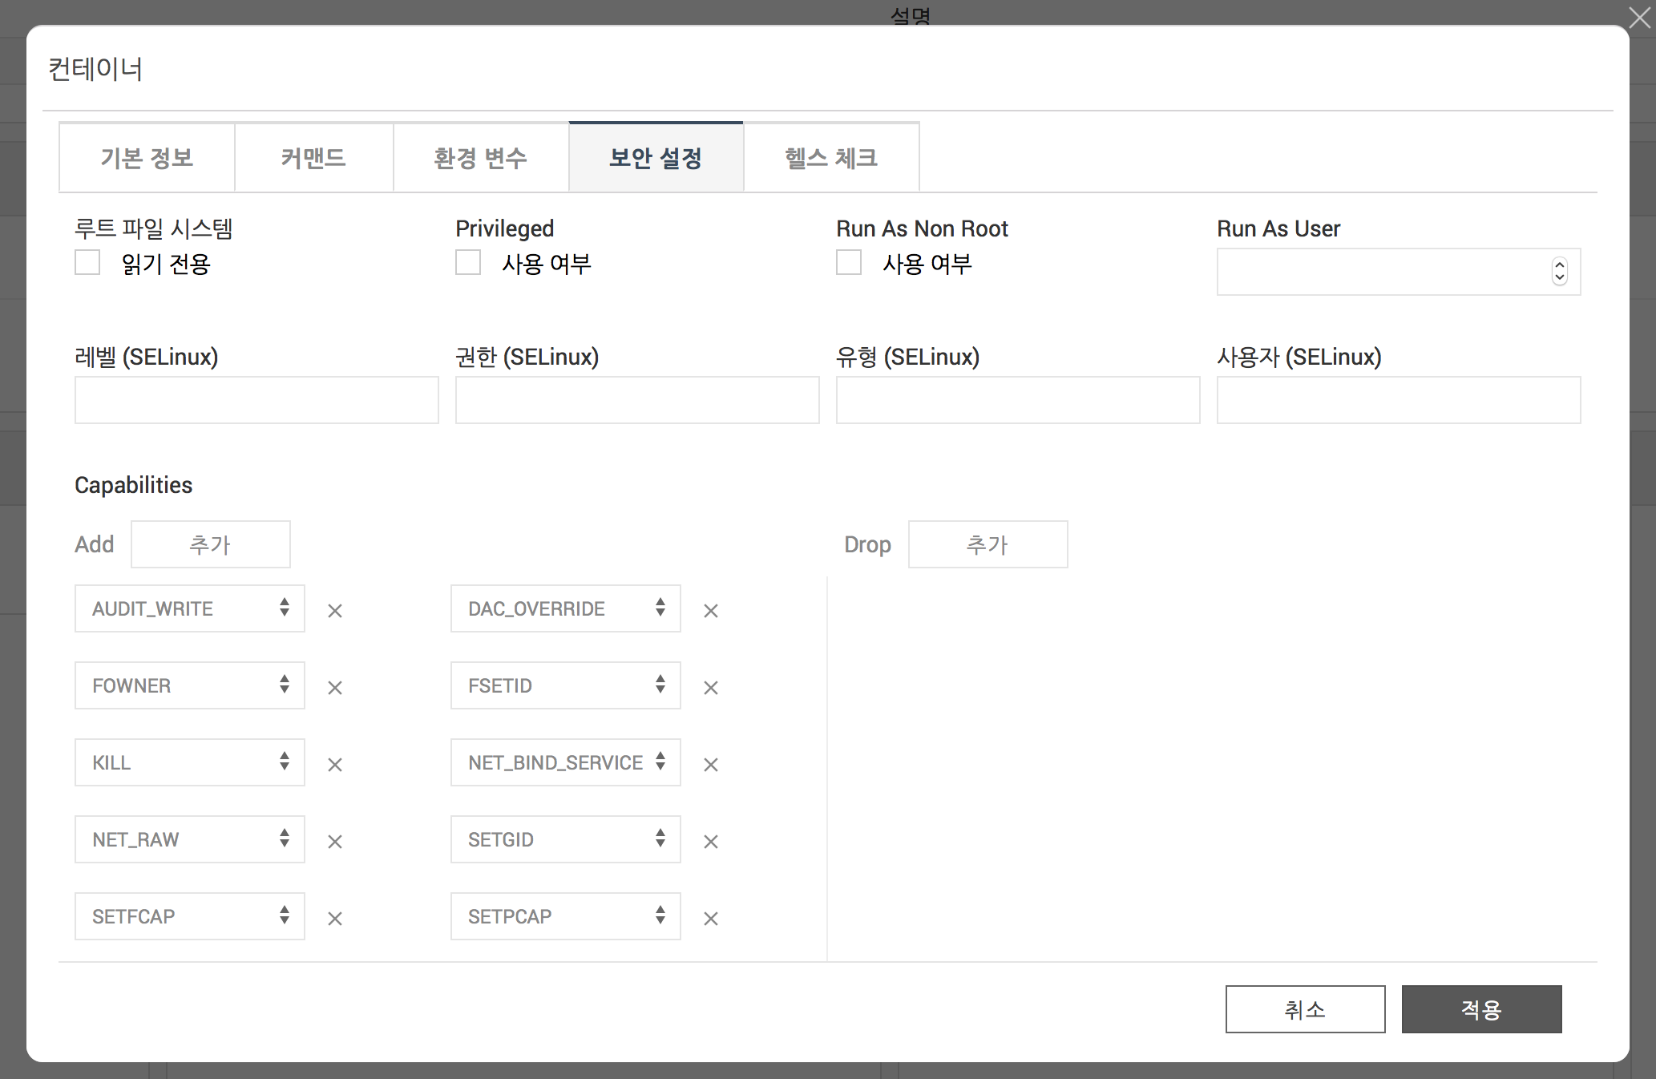Image resolution: width=1656 pixels, height=1079 pixels.
Task: Switch to the 환경 변수 tab
Action: 481,158
